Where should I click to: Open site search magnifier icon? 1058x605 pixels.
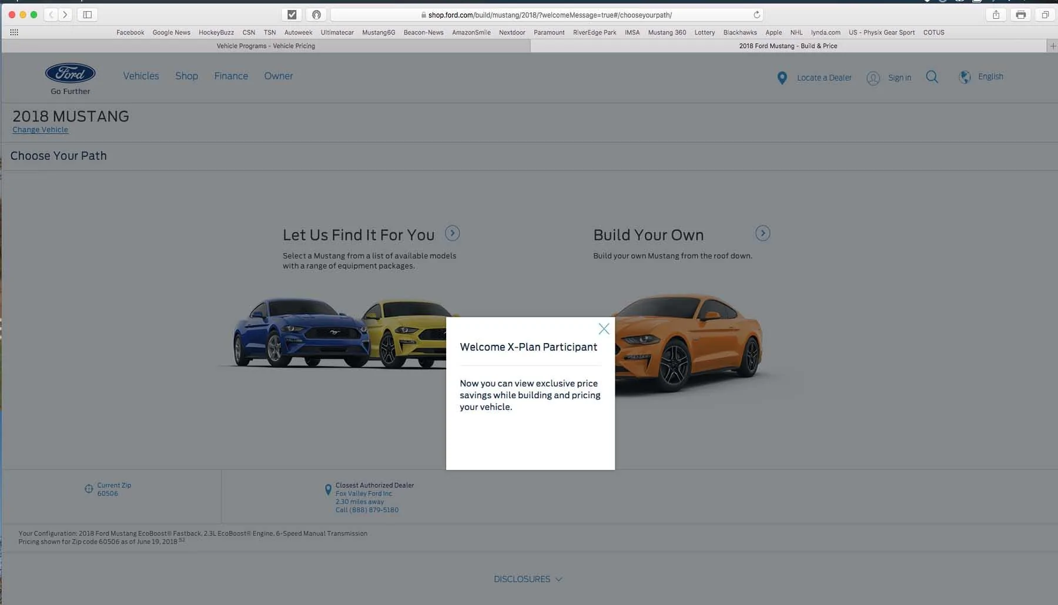(x=932, y=77)
